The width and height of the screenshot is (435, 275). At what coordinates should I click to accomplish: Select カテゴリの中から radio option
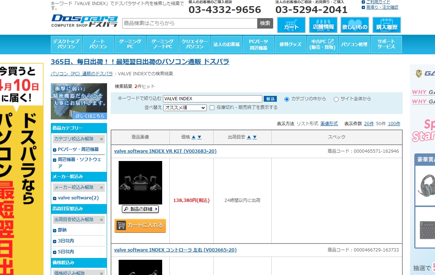click(x=287, y=99)
